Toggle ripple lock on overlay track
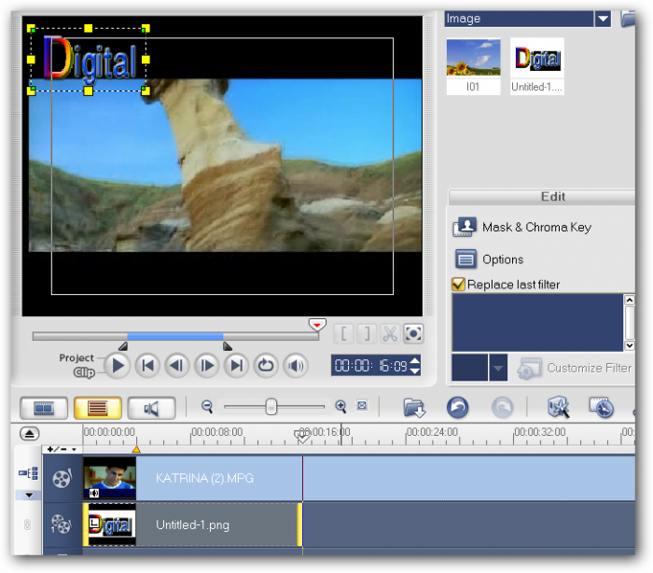The image size is (653, 573). pyautogui.click(x=27, y=524)
